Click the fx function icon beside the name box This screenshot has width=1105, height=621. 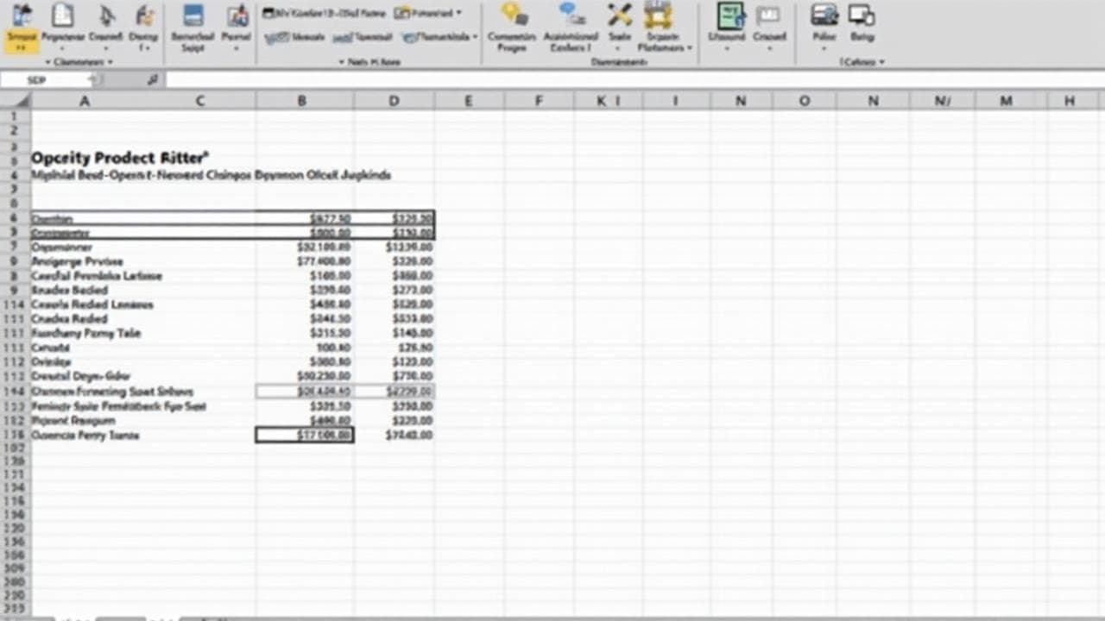pyautogui.click(x=152, y=79)
